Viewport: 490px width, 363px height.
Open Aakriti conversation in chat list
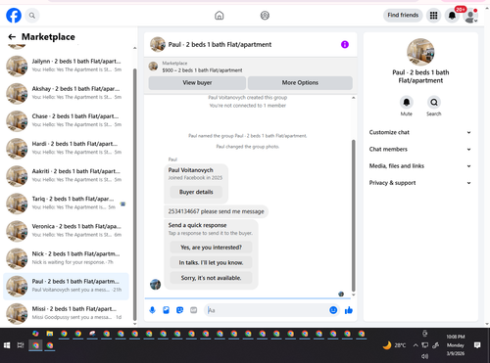point(66,175)
